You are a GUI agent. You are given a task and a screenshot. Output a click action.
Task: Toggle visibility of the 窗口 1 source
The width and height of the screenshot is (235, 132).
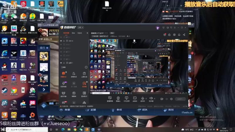[x=61, y=59]
